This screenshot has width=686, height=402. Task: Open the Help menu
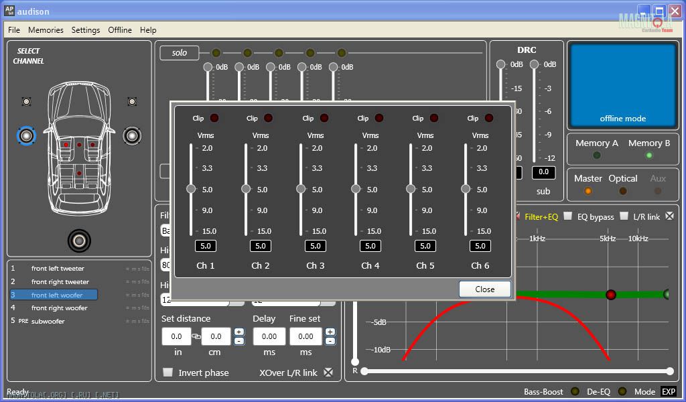[148, 29]
